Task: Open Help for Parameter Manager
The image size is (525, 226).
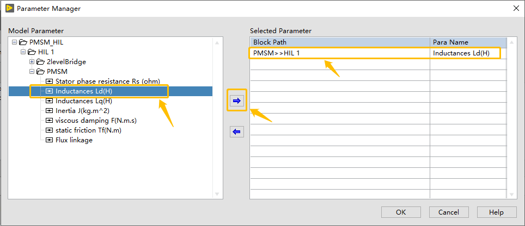Action: 497,212
